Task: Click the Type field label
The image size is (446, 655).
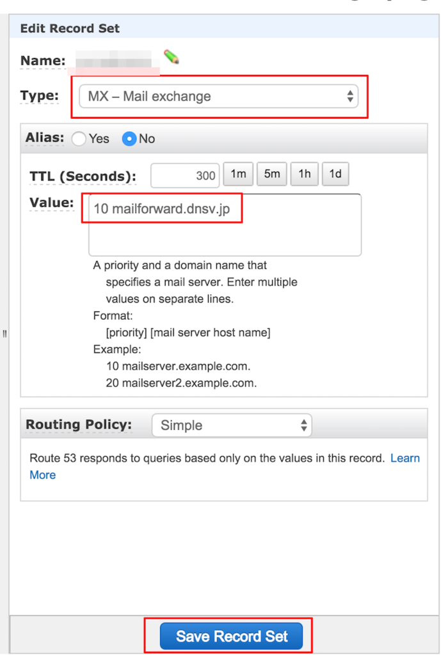Action: pyautogui.click(x=39, y=96)
